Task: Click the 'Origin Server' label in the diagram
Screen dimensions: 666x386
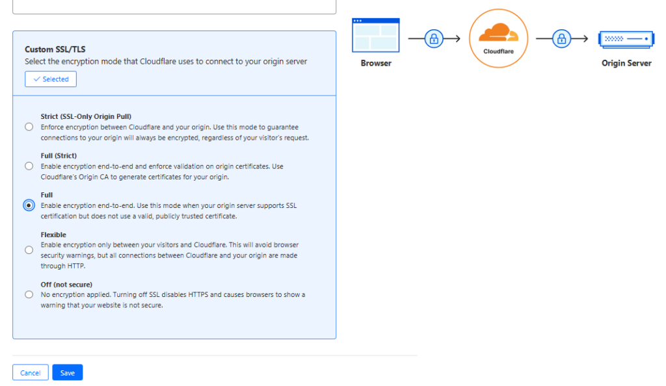Action: pyautogui.click(x=626, y=63)
